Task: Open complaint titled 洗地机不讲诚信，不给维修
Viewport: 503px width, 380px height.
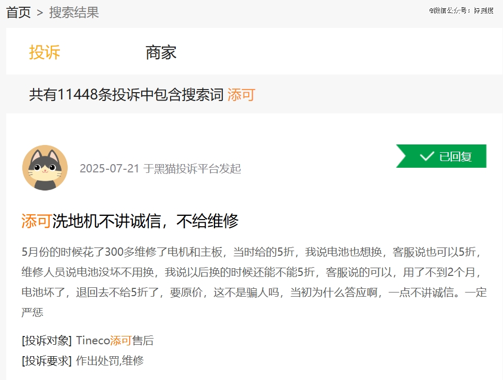Action: [x=145, y=221]
